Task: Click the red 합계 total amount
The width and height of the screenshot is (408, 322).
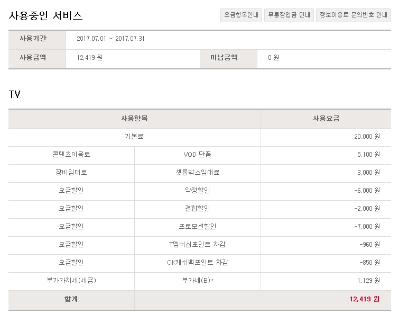Action: [364, 299]
